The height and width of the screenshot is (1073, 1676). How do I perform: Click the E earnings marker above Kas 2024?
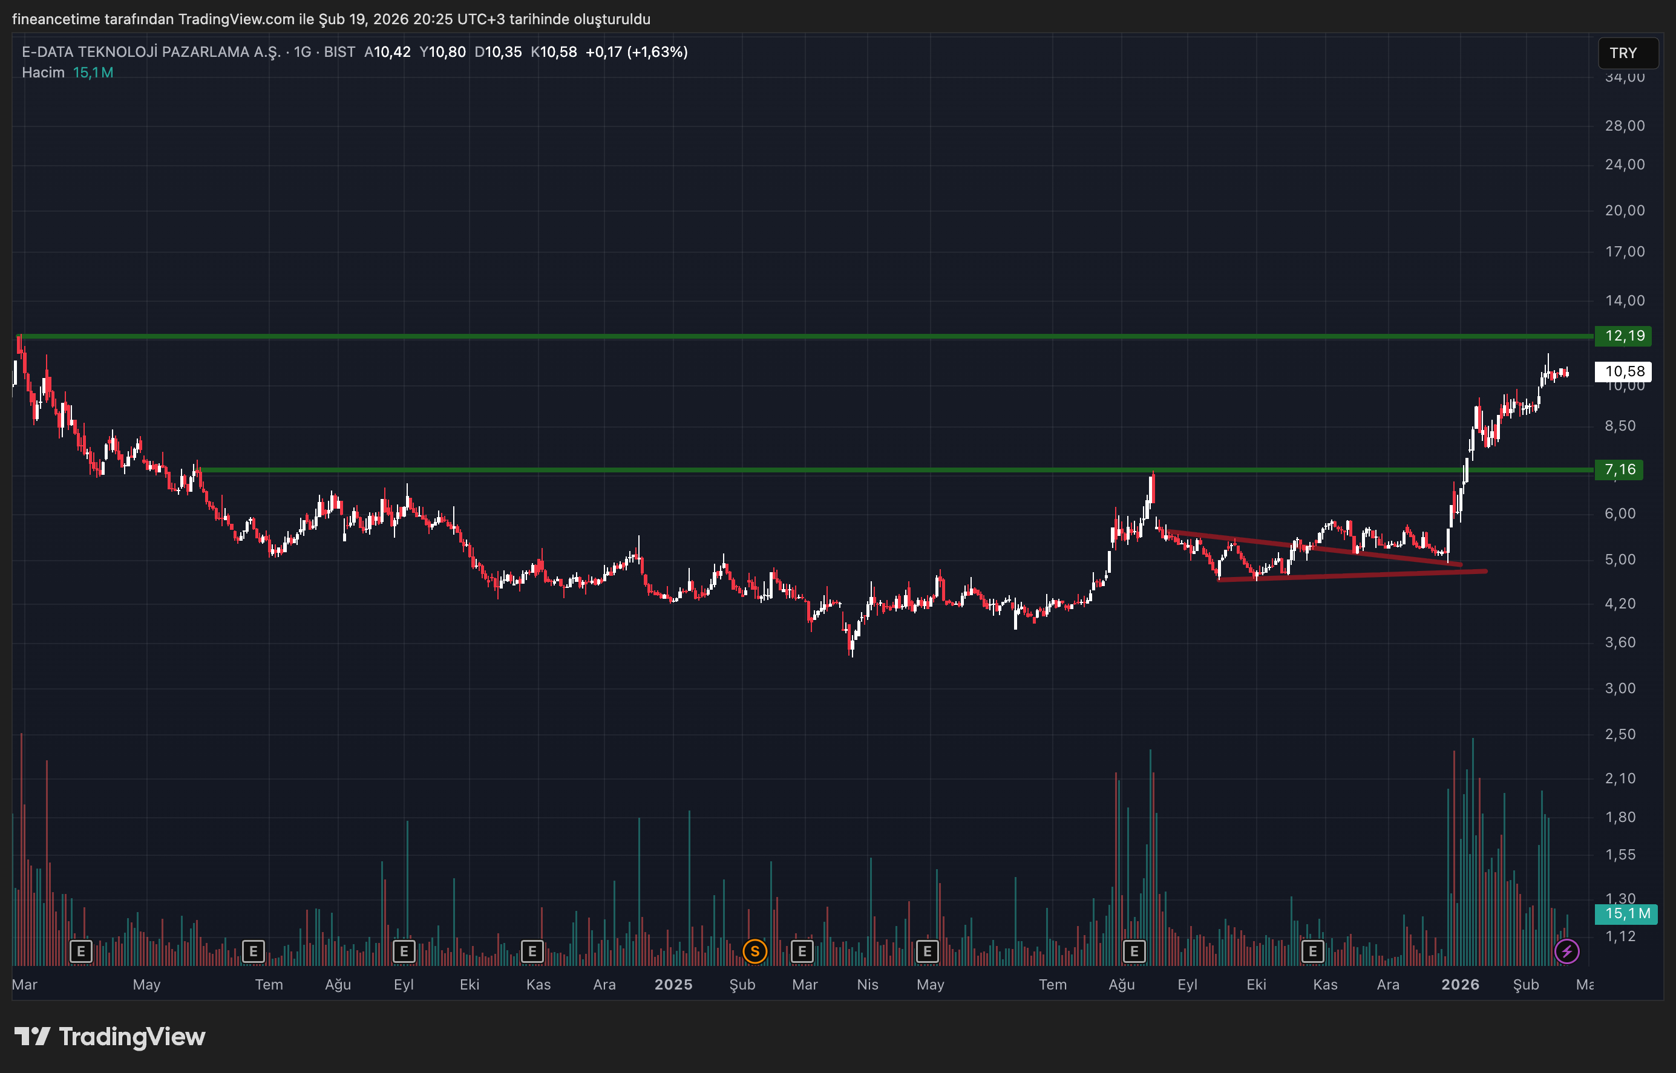point(532,951)
